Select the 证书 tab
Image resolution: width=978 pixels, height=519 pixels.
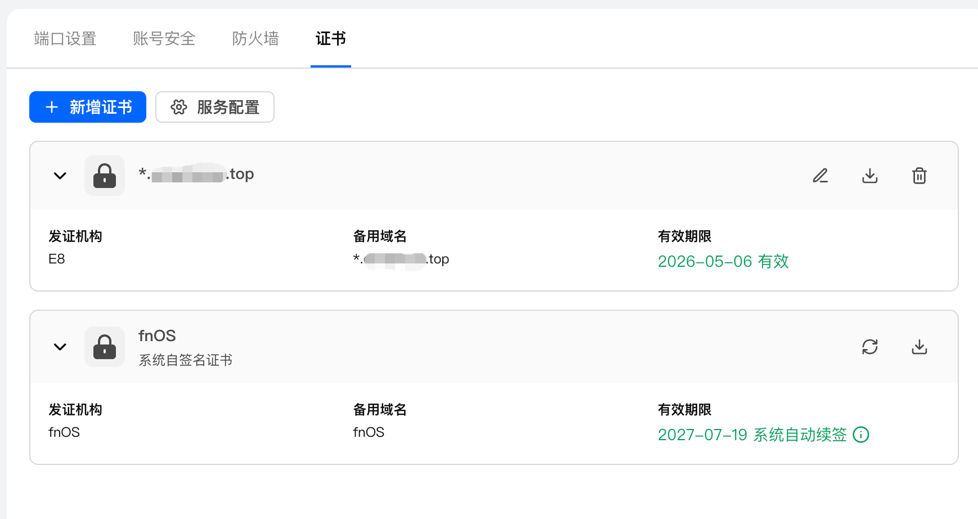click(331, 38)
